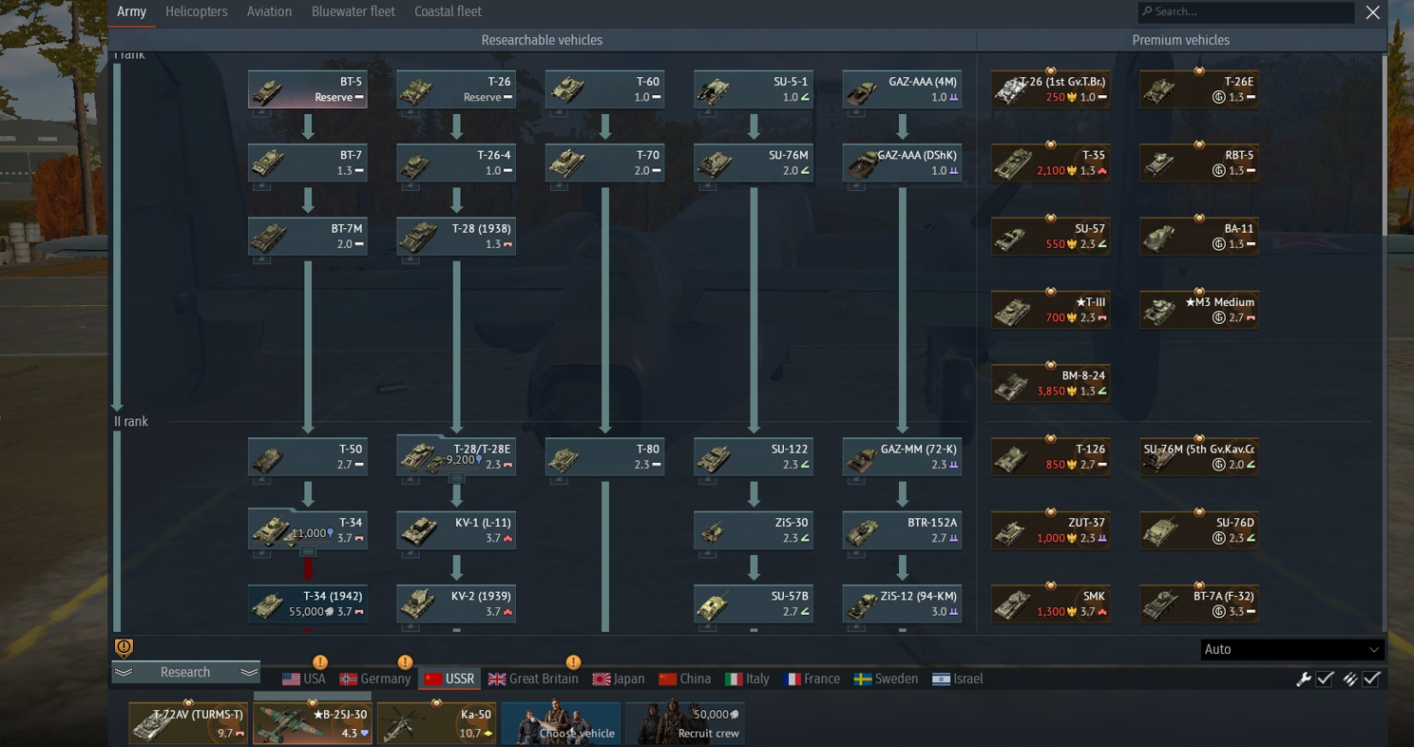Screen dimensions: 1414x747
Task: Choose the premium M3 Medium tank
Action: tap(1199, 310)
